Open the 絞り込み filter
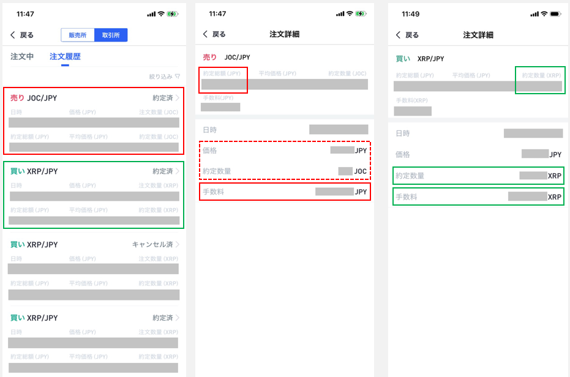This screenshot has height=377, width=570. tap(164, 77)
